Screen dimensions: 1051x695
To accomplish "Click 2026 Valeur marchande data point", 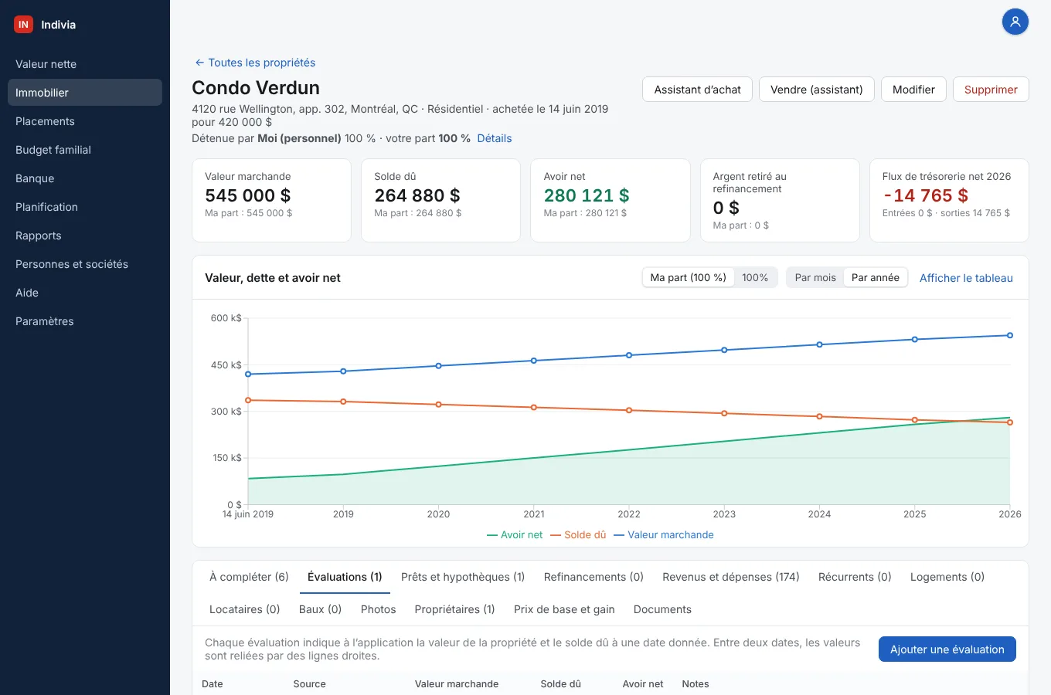I will pyautogui.click(x=1010, y=335).
